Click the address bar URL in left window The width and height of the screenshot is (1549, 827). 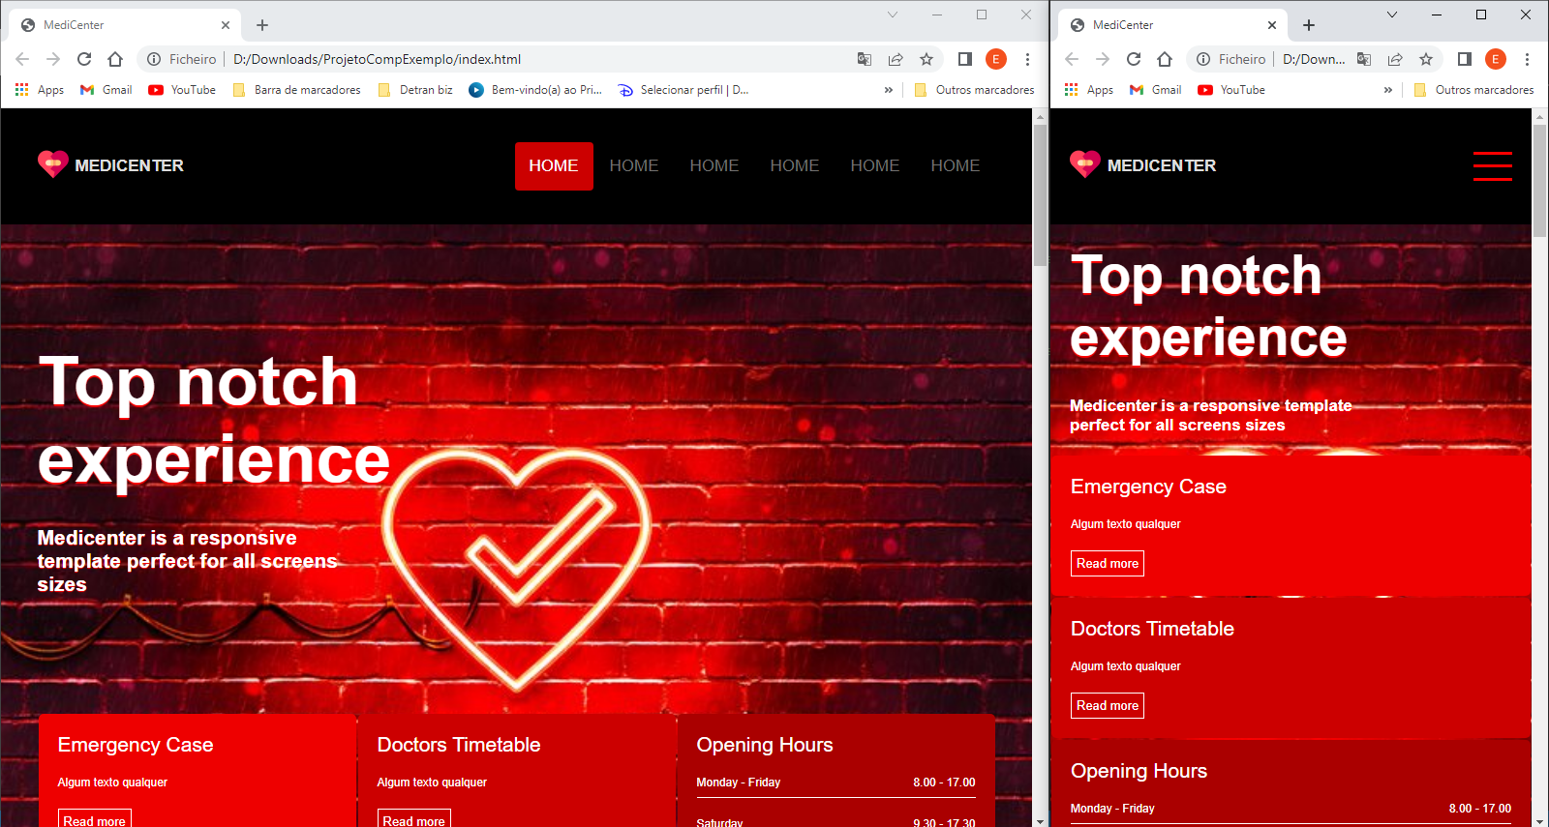(378, 59)
